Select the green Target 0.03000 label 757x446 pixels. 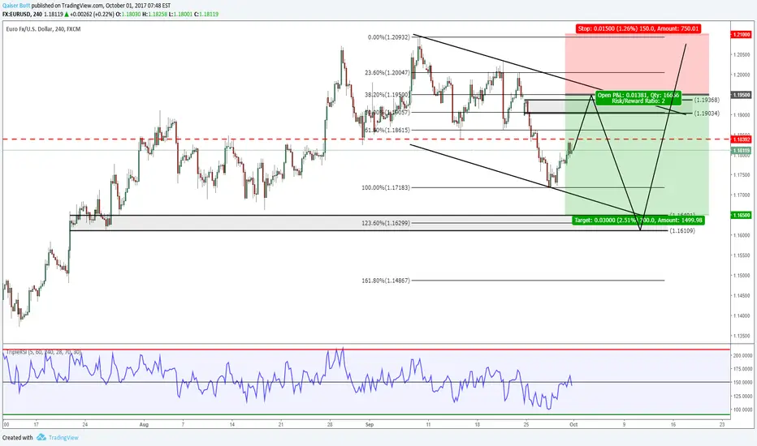coord(638,220)
